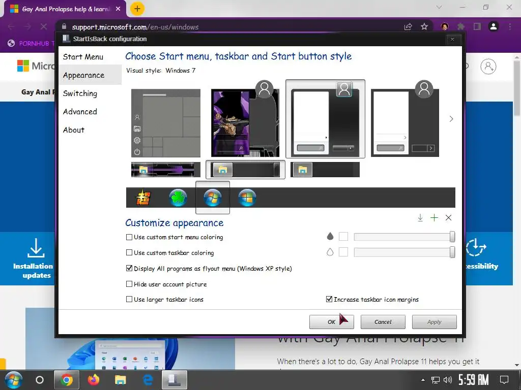The width and height of the screenshot is (521, 390).
Task: Open Chrome tab search dropdown arrow
Action: click(x=439, y=7)
